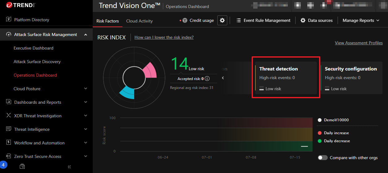Viewport: 388px width, 173px height.
Task: Expand the Cloud Posture submenu
Action: click(x=86, y=89)
